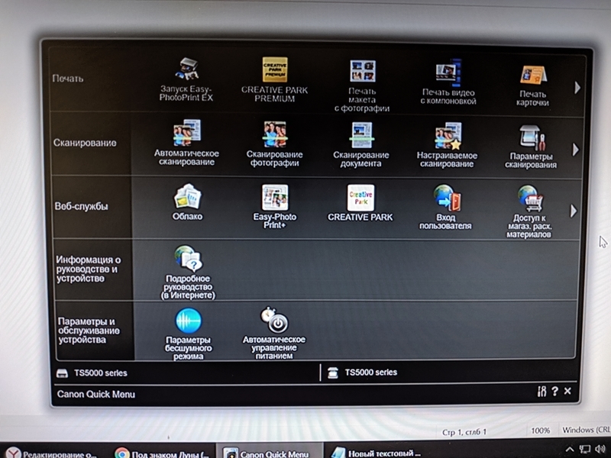Click the Quick Menu help question mark
The height and width of the screenshot is (458, 611).
coord(554,392)
